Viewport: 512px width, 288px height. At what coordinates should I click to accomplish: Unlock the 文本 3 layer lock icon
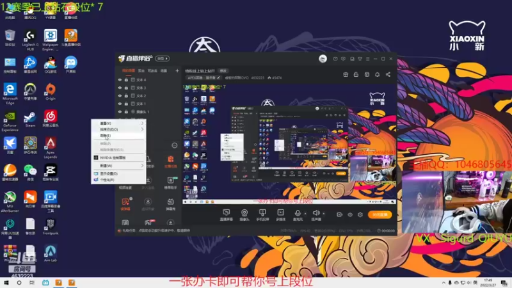click(x=126, y=88)
